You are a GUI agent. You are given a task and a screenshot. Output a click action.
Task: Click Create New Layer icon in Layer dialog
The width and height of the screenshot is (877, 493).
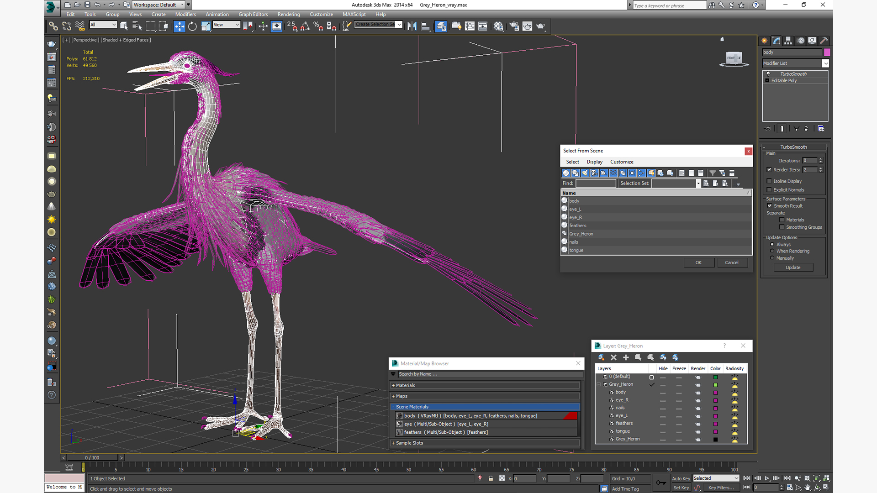click(x=601, y=357)
